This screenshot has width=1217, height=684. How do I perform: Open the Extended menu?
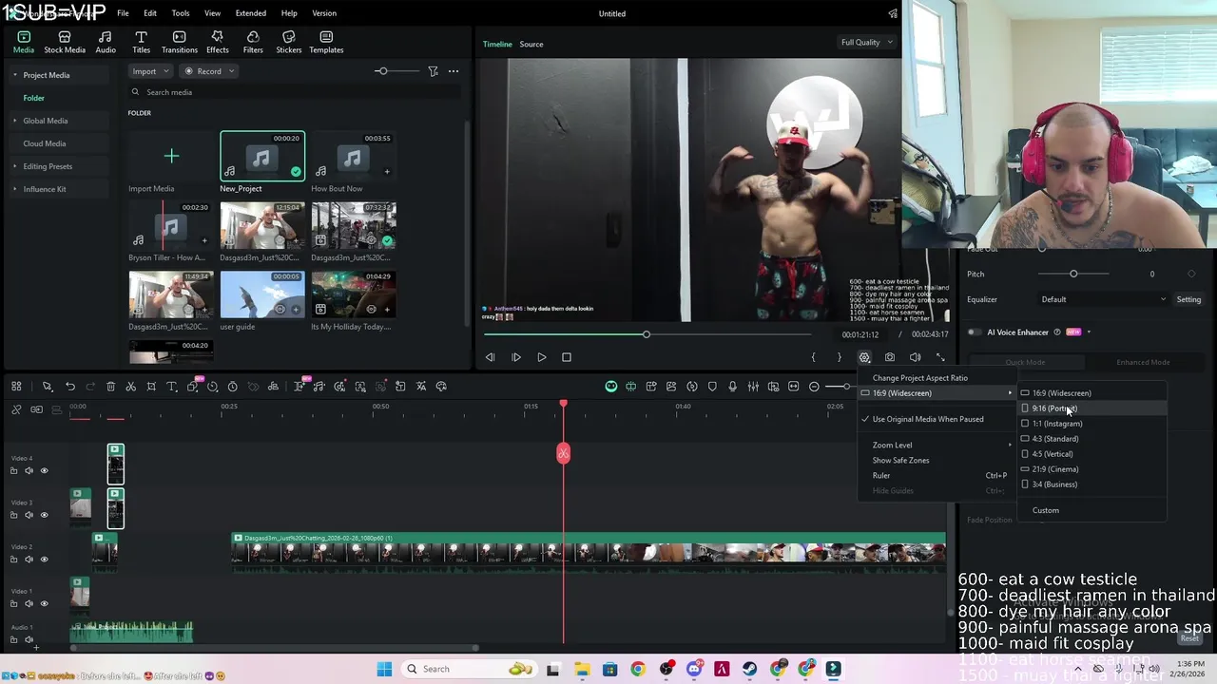point(251,13)
